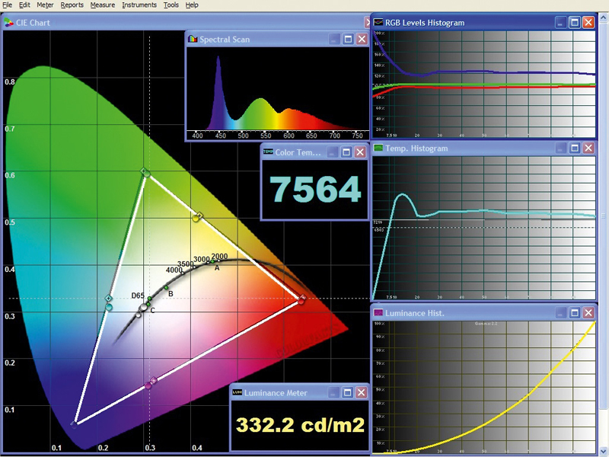Click the 4000 label on Planckian locus
This screenshot has height=457, width=609.
[x=174, y=270]
